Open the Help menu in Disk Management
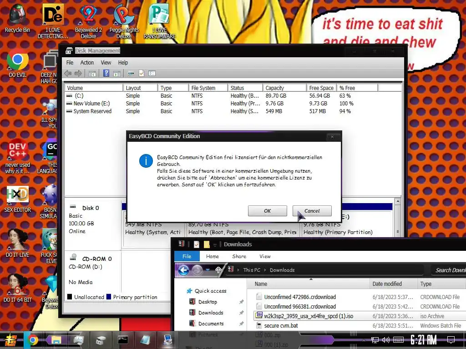466x349 pixels. (123, 63)
